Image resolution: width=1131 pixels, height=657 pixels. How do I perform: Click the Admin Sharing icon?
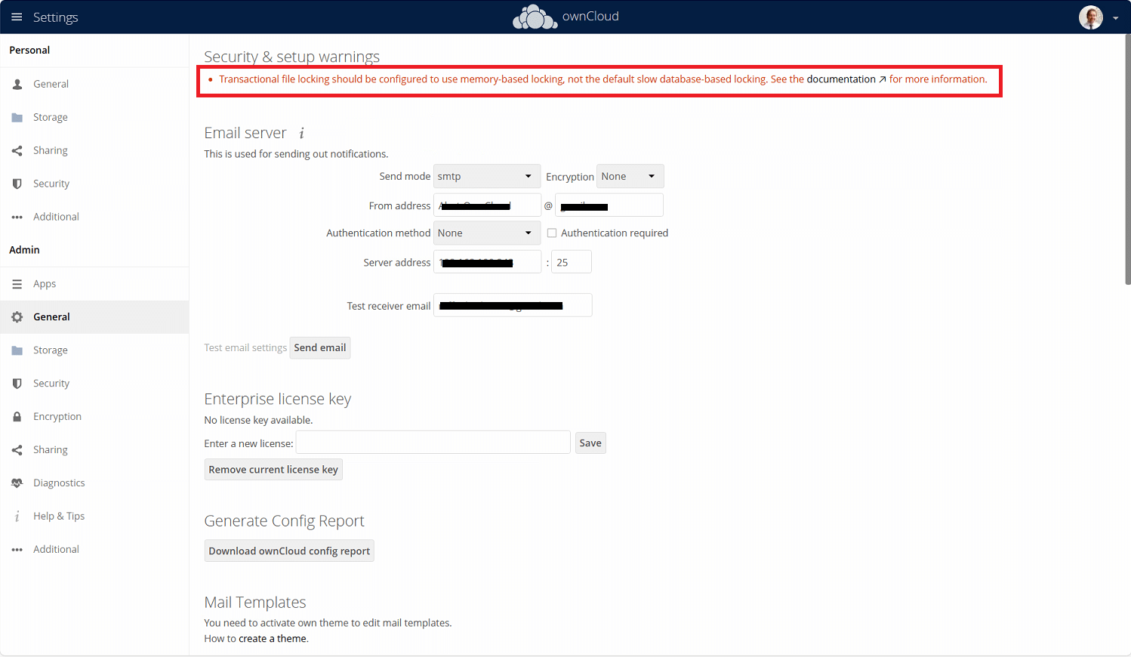(x=17, y=450)
